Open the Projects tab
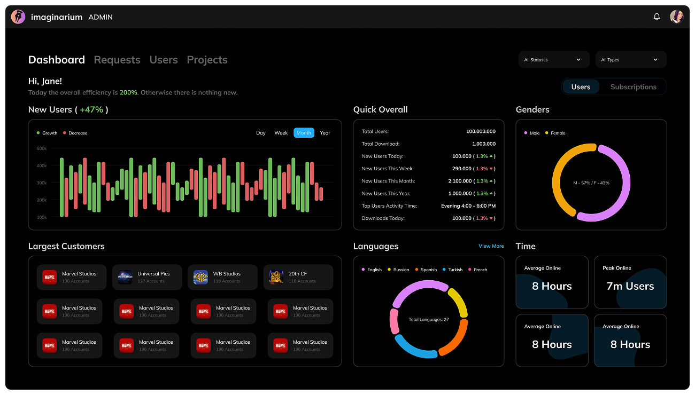Screen dimensions: 695x395 click(x=207, y=60)
